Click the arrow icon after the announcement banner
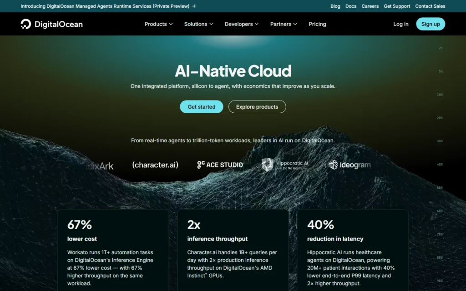The image size is (466, 291). click(x=194, y=6)
